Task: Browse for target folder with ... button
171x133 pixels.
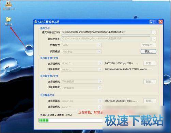Action: (x=154, y=39)
